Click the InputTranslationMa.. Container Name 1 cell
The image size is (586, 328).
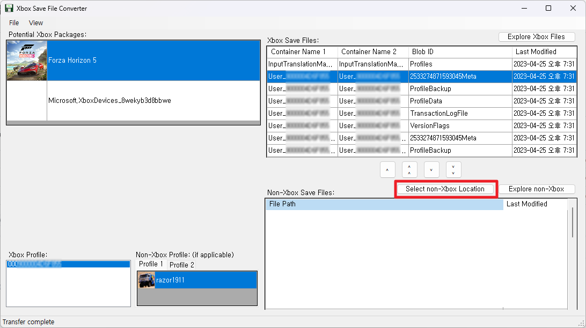click(x=302, y=64)
